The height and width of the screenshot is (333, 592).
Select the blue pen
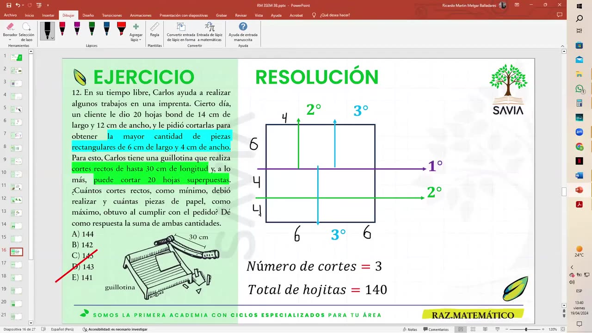pos(106,29)
